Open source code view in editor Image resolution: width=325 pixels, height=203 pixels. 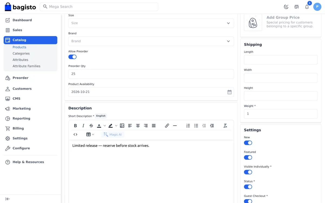click(x=76, y=135)
